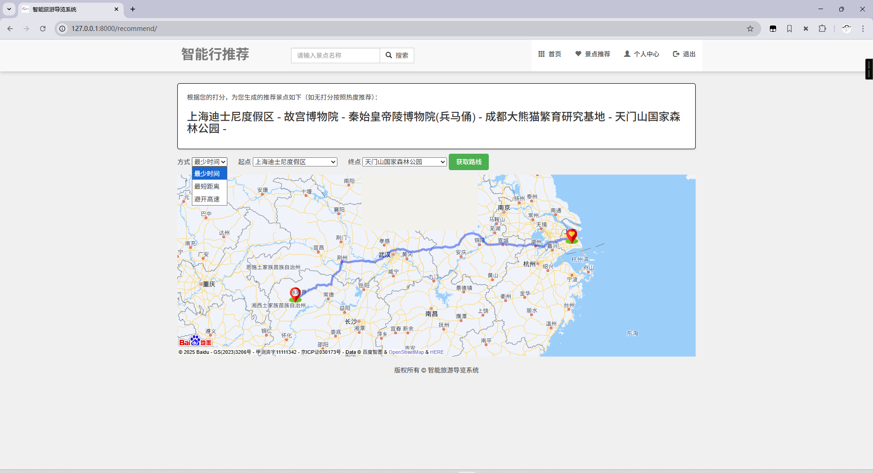Click 杭州 city label on map
Screen dimensions: 873x473
pyautogui.click(x=529, y=264)
